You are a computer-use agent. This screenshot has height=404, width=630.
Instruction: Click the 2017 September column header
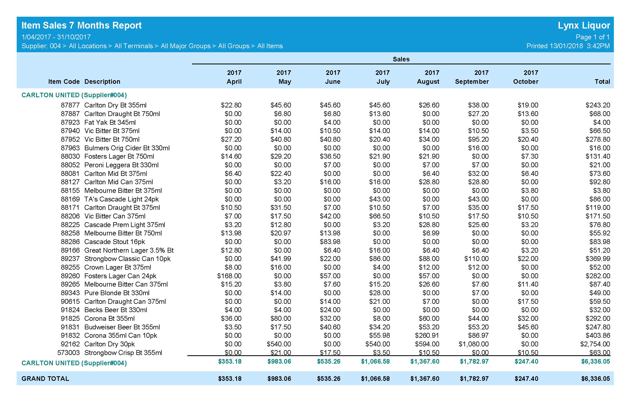[x=472, y=77]
